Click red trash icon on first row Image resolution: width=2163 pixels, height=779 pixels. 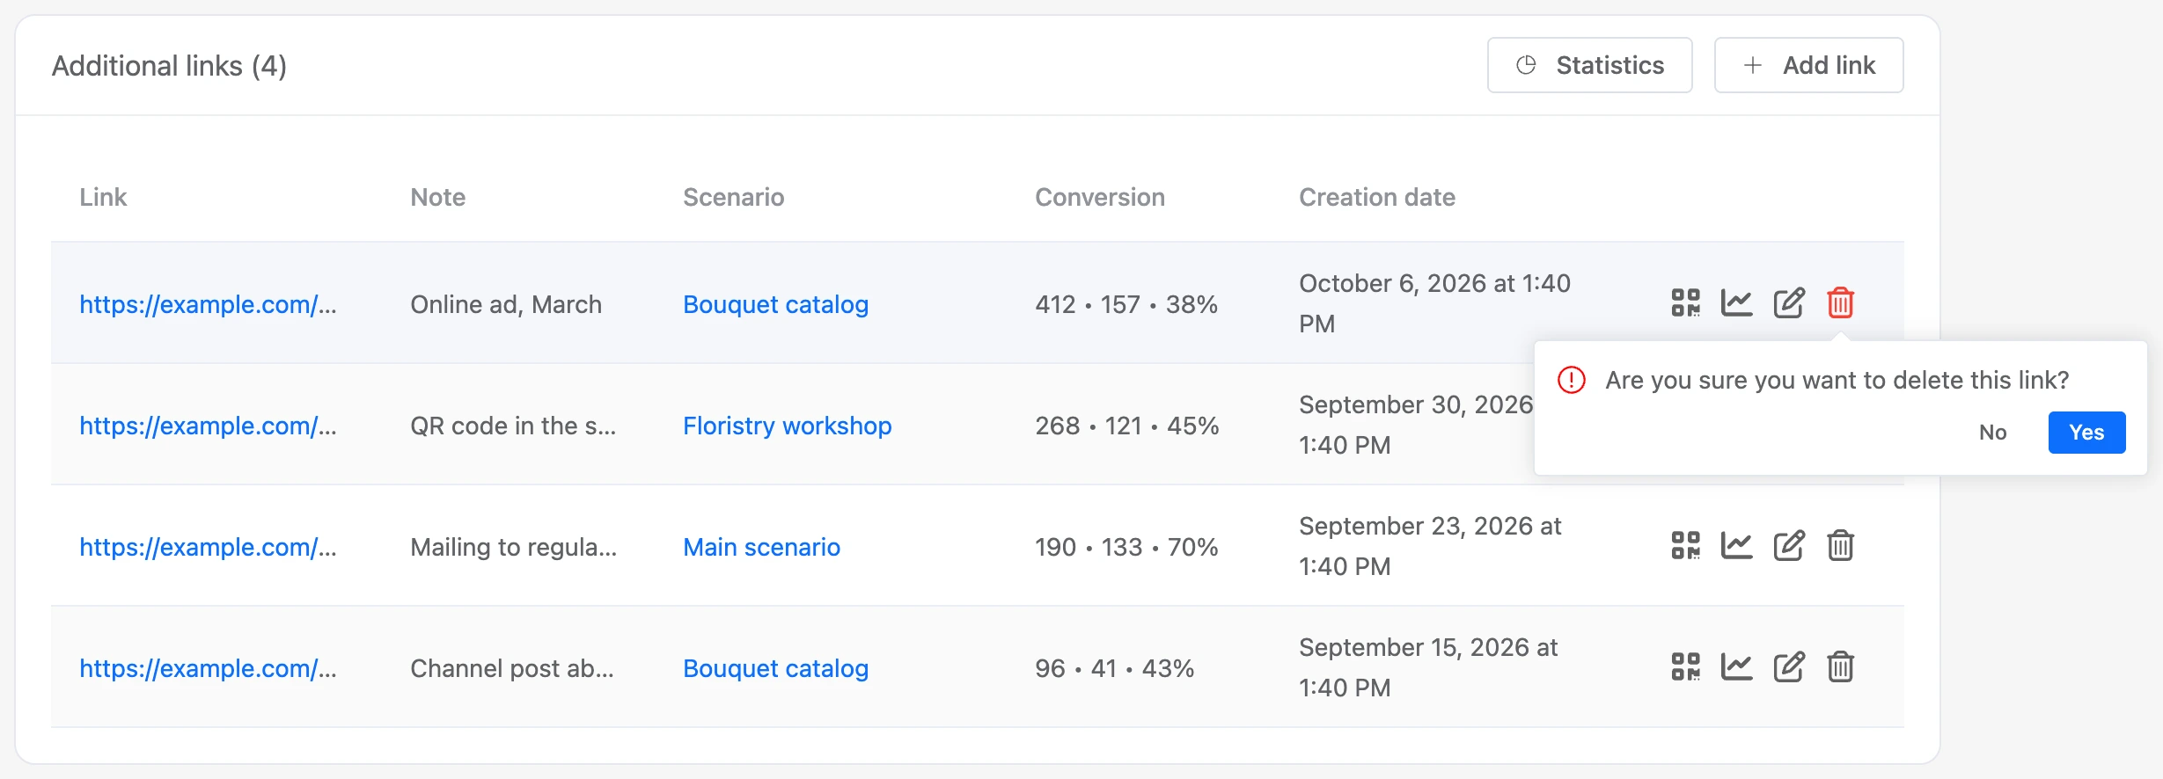[x=1840, y=303]
